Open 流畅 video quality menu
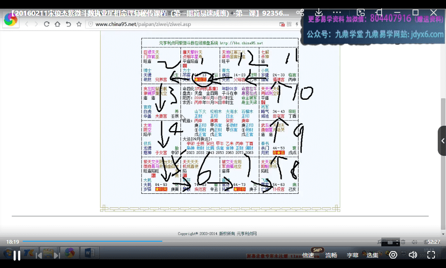This screenshot has height=268, width=446. coord(331,255)
